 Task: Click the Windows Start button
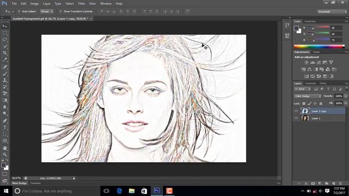(x=6, y=191)
